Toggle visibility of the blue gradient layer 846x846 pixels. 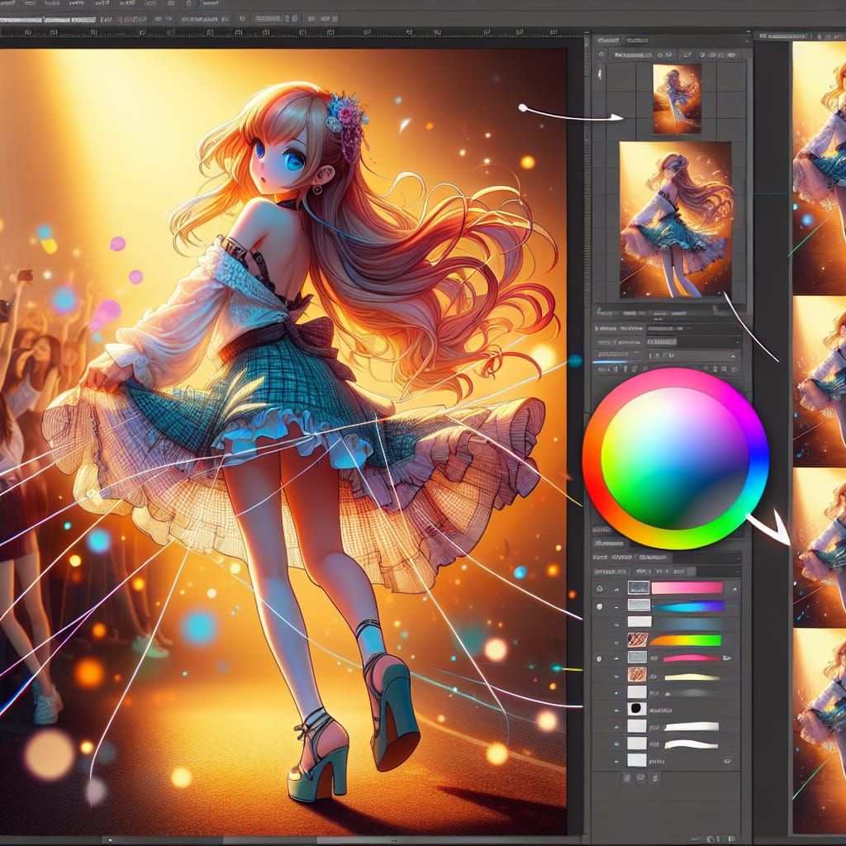pyautogui.click(x=600, y=606)
